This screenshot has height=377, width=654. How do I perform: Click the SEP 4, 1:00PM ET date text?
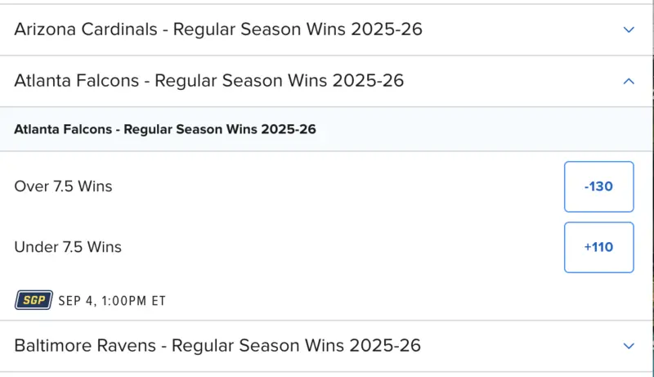coord(112,301)
